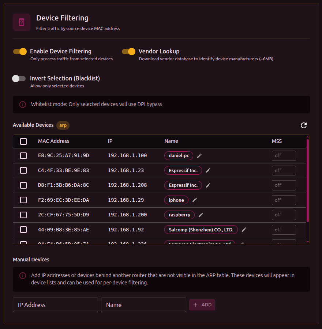322x329 pixels.
Task: Check the select-all devices header checkbox
Action: (x=23, y=141)
